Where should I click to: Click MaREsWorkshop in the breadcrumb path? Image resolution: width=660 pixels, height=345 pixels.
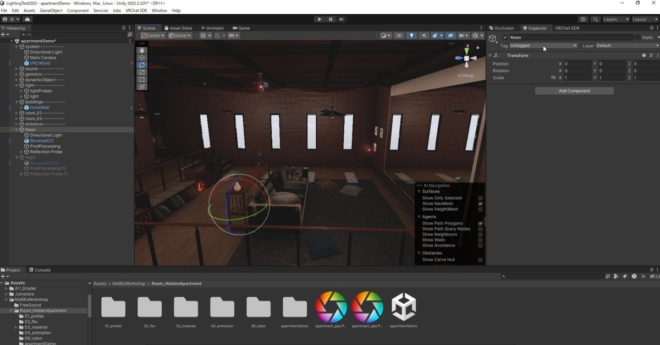tap(129, 284)
